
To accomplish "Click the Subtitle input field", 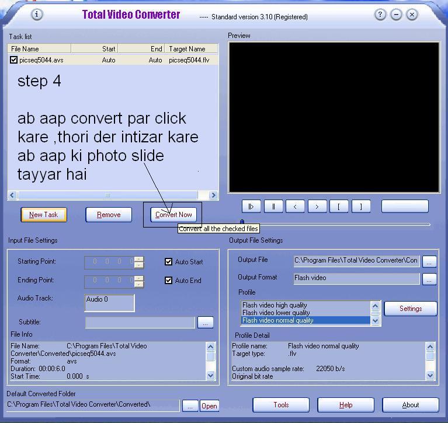I will click(140, 323).
